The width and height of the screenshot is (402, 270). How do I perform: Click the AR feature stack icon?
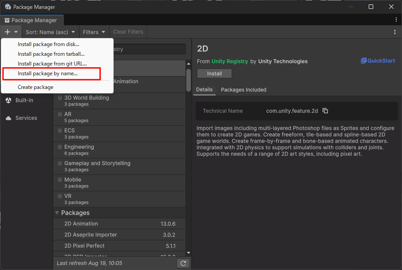click(x=60, y=114)
